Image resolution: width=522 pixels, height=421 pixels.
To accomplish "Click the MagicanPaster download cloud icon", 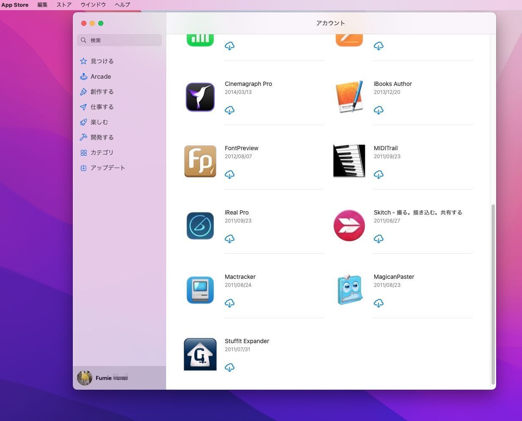I will point(378,303).
